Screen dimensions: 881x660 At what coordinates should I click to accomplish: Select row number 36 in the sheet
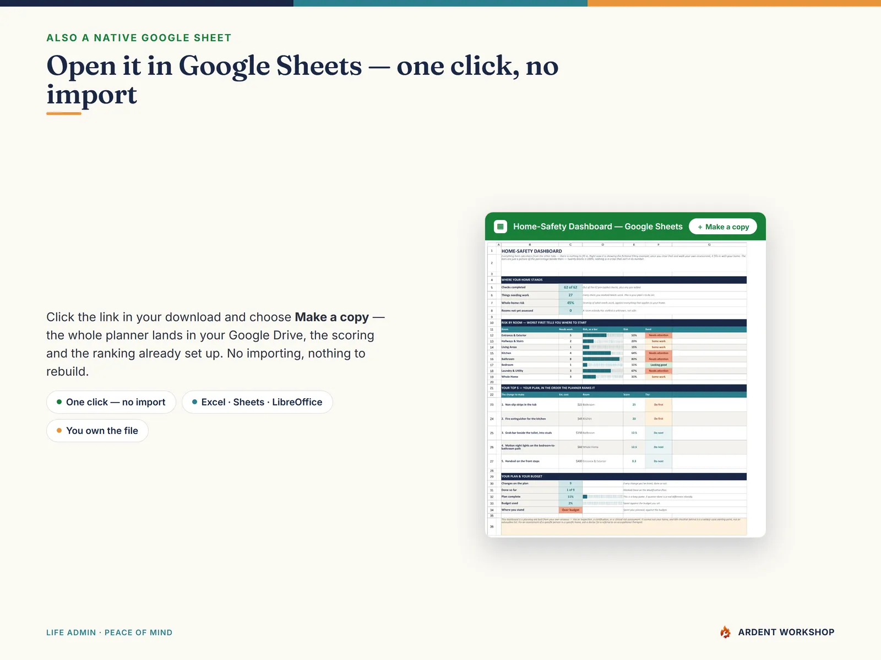(x=492, y=526)
